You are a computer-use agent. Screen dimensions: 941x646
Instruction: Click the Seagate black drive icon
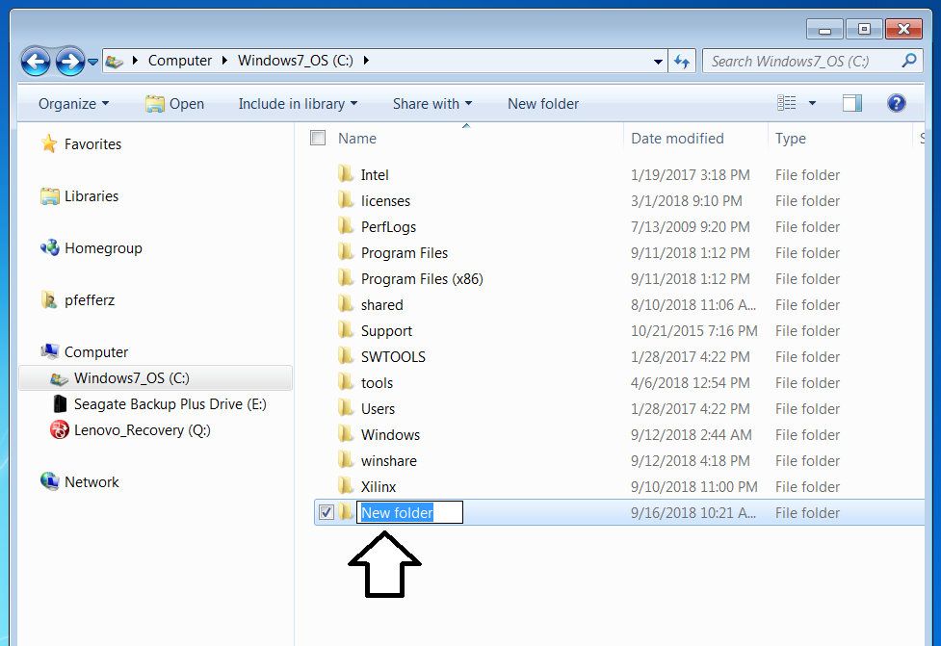[x=60, y=403]
